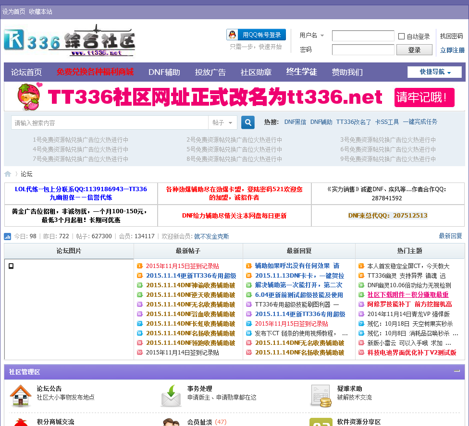469x426 pixels.
Task: Click the strawberry mascot banner image
Action: click(x=29, y=97)
